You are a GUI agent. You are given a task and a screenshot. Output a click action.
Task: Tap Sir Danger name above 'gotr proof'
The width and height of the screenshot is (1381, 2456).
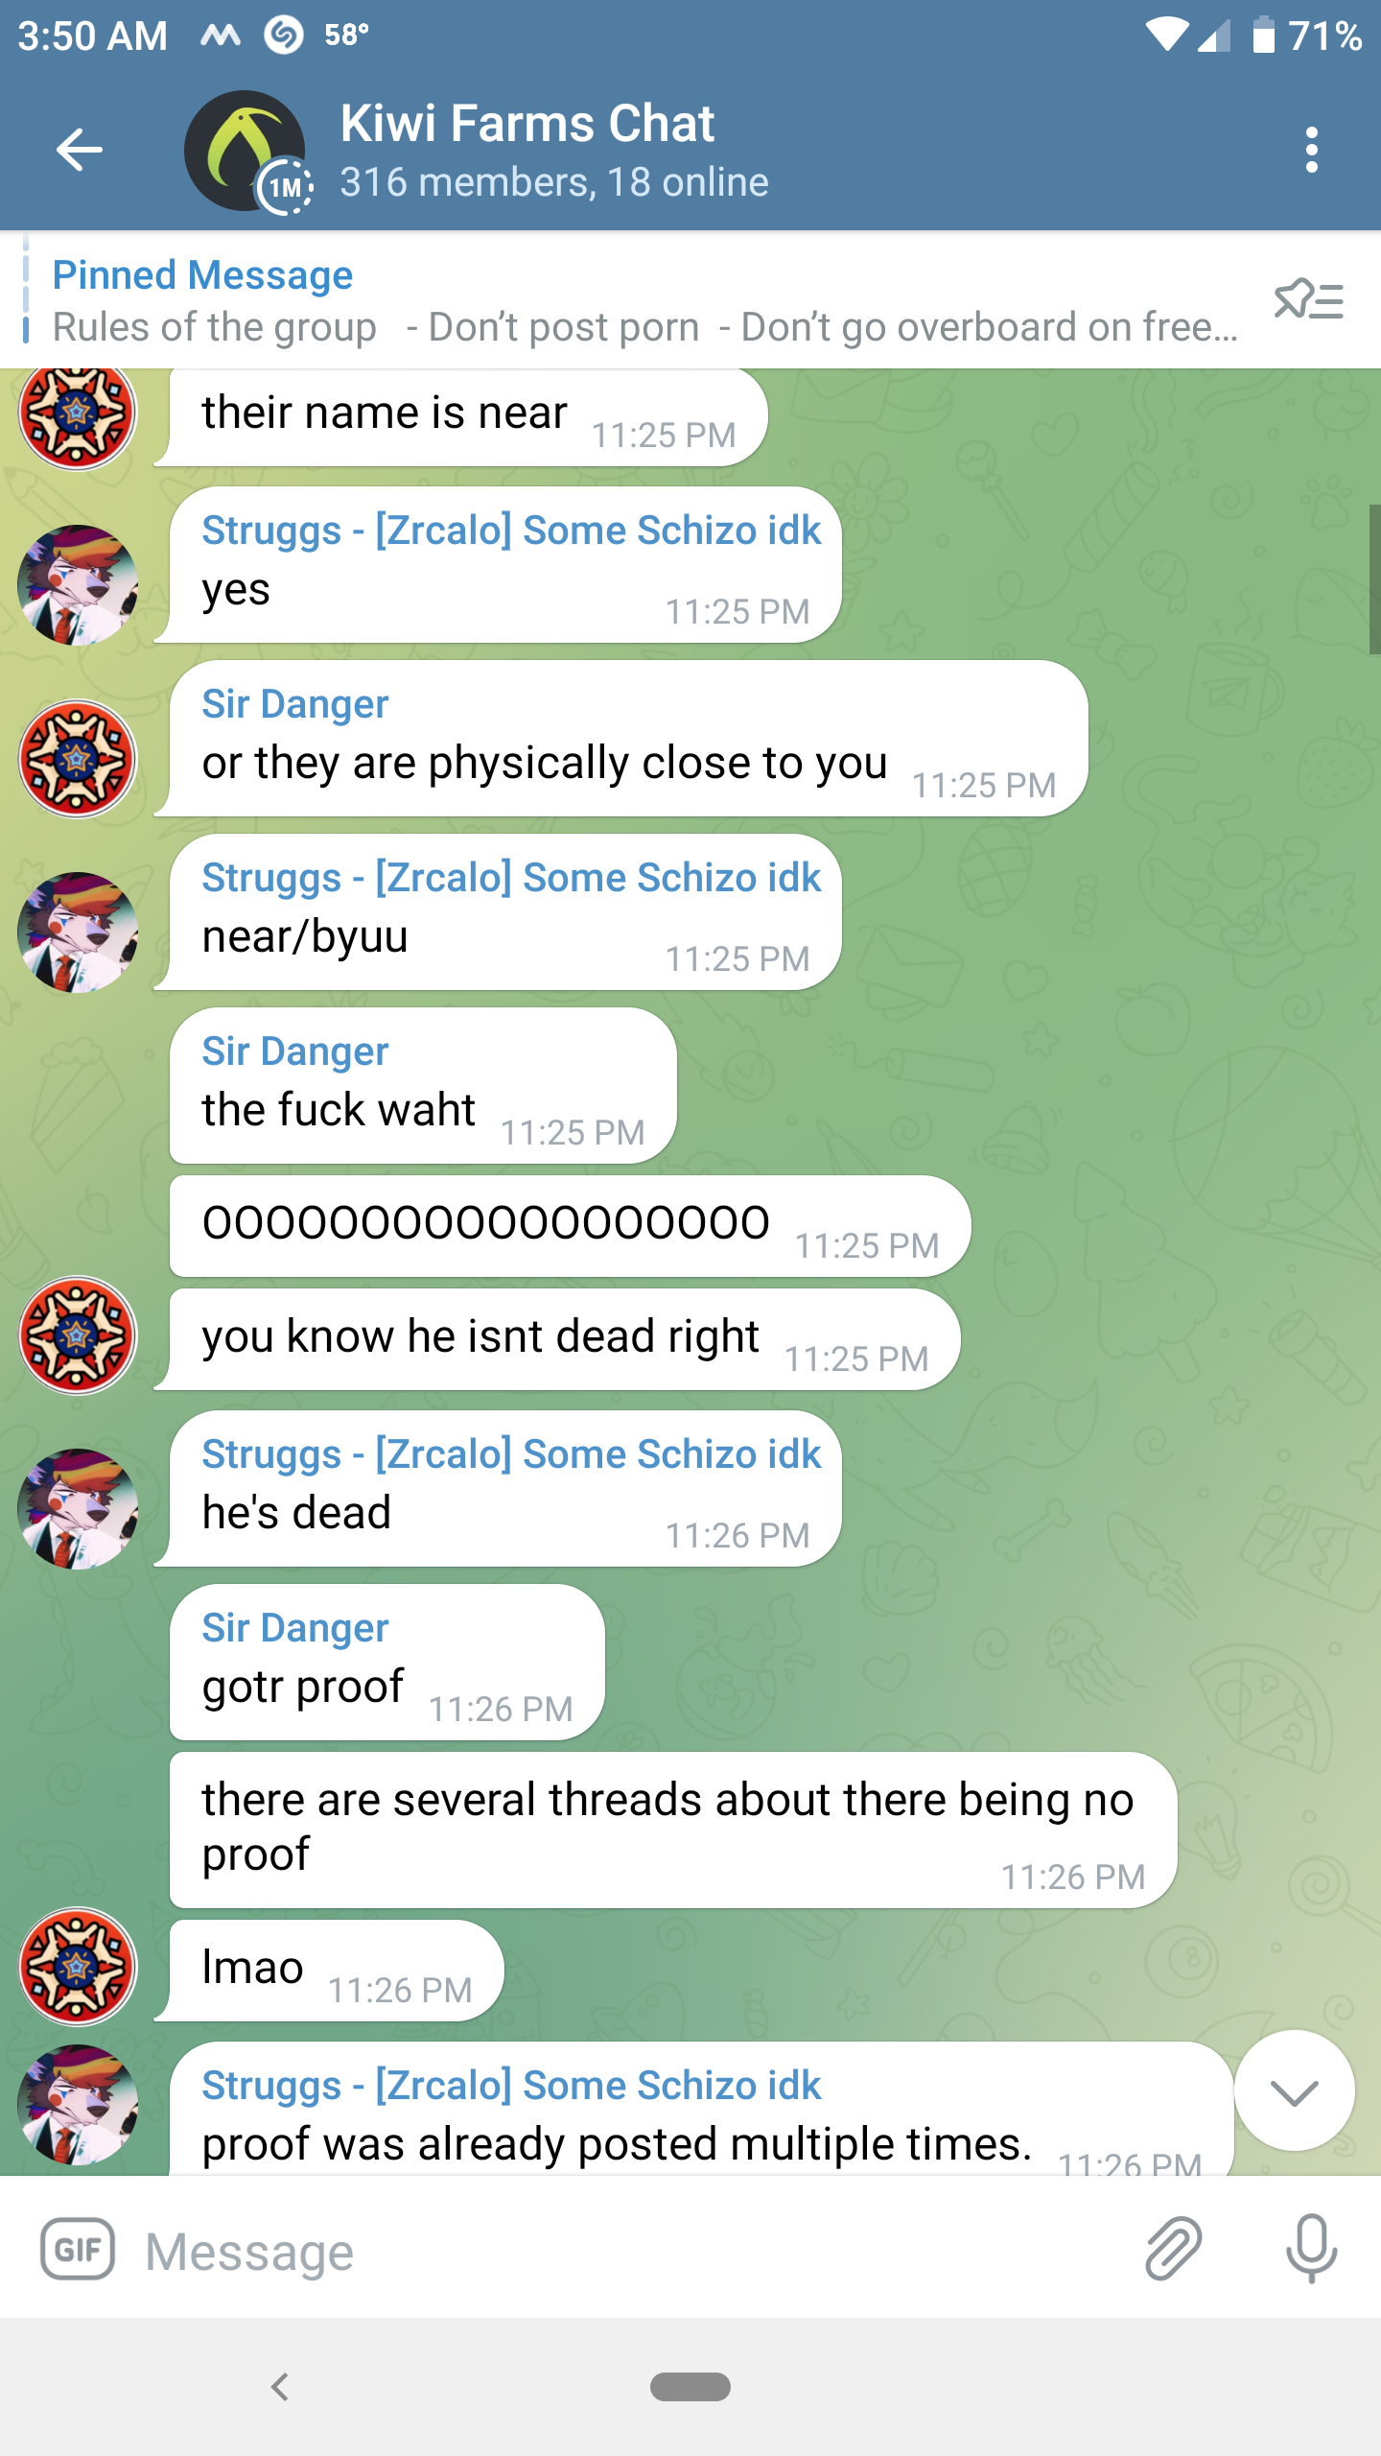pos(294,1628)
